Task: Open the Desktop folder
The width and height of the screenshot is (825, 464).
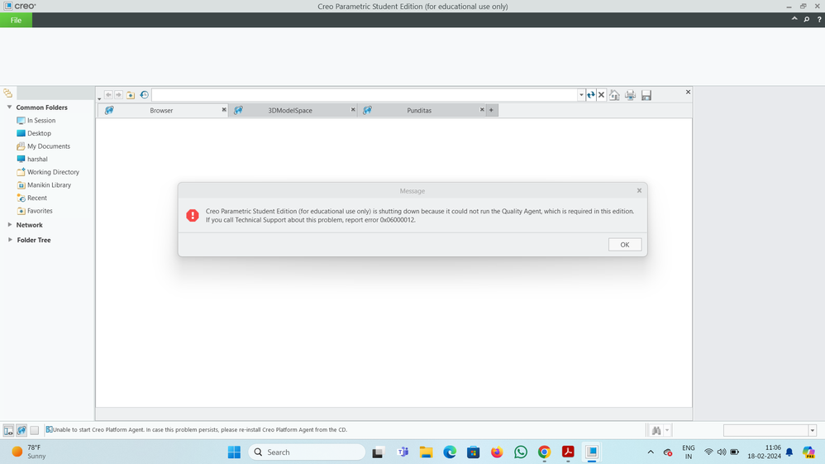Action: pos(34,133)
